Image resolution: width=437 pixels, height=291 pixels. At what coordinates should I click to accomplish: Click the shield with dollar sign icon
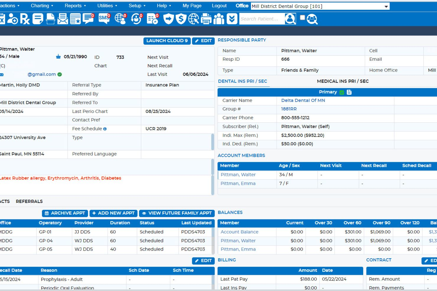pyautogui.click(x=181, y=19)
